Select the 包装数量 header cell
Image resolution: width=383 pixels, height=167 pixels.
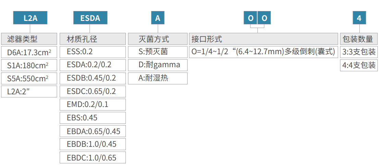click(359, 39)
